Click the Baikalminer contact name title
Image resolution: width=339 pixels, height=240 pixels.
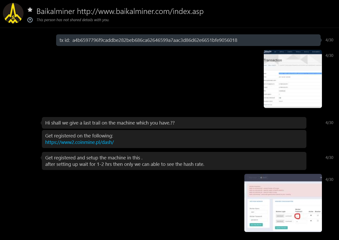click(120, 11)
